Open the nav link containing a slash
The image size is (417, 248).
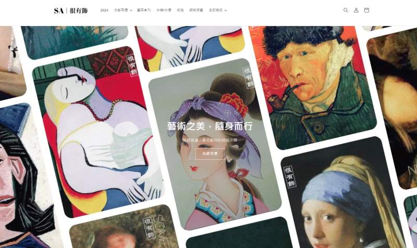click(164, 10)
